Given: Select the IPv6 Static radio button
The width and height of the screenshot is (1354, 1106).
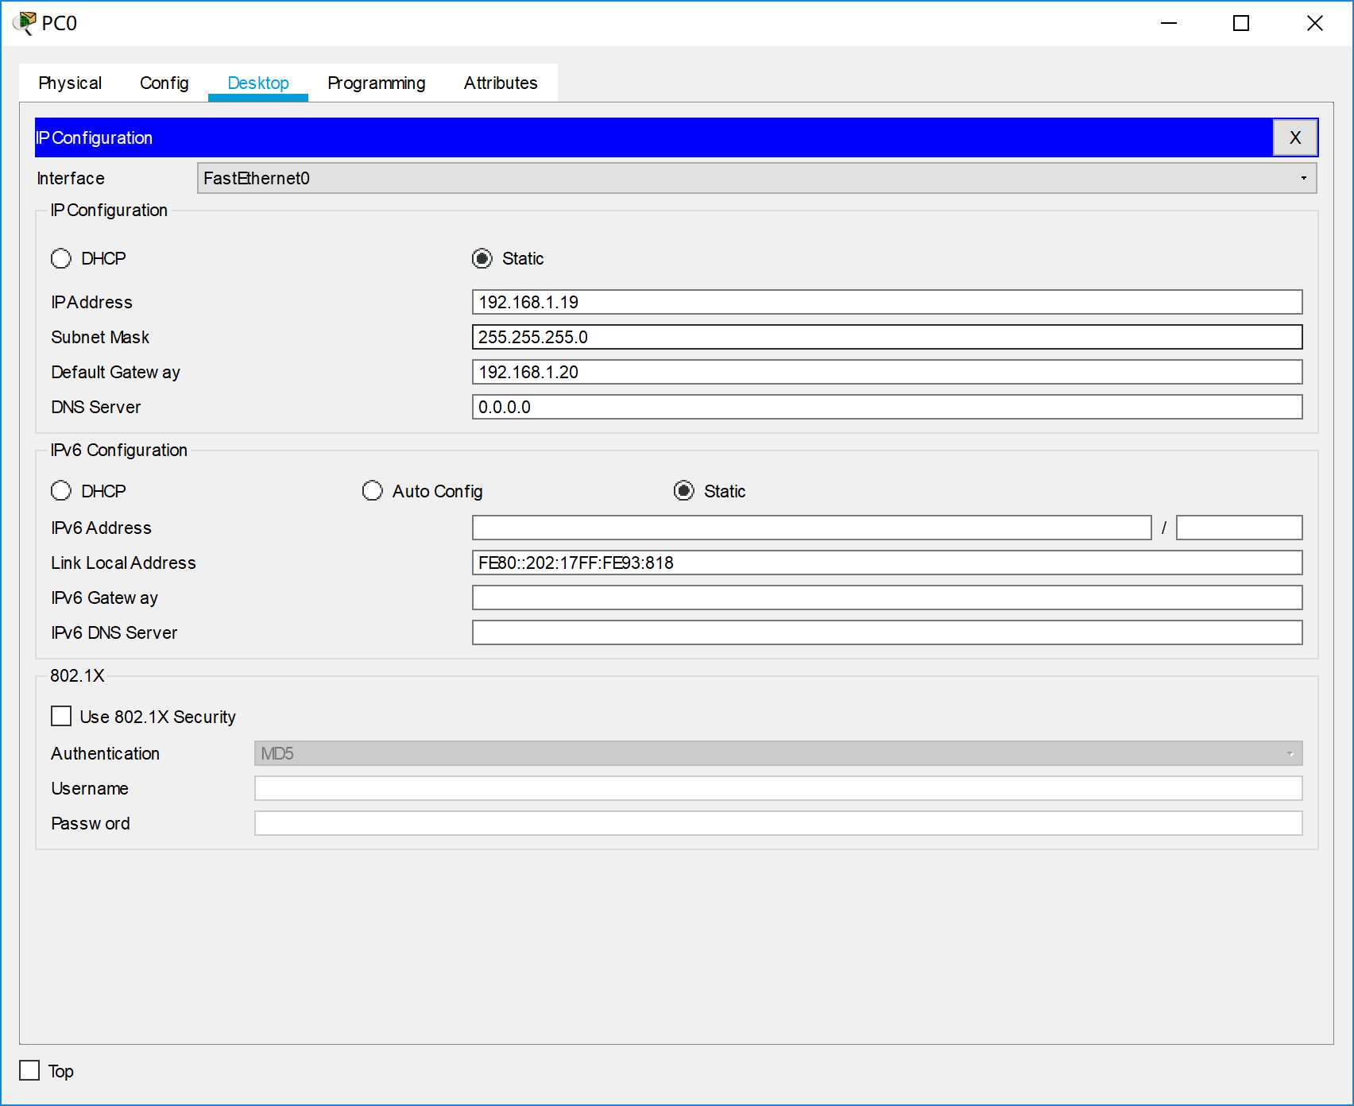Looking at the screenshot, I should (x=683, y=491).
